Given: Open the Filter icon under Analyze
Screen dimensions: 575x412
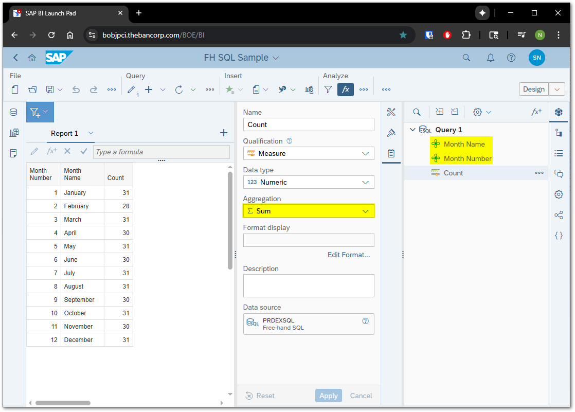Looking at the screenshot, I should tap(328, 89).
